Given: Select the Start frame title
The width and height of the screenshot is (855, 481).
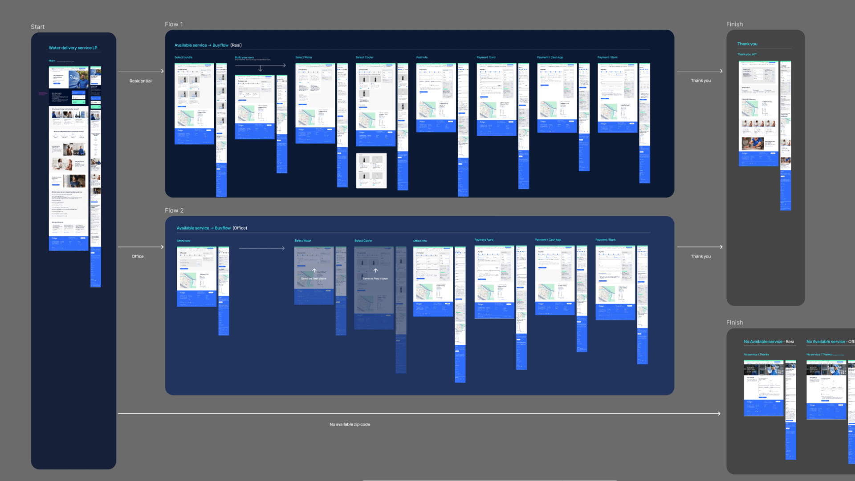Looking at the screenshot, I should tap(38, 27).
